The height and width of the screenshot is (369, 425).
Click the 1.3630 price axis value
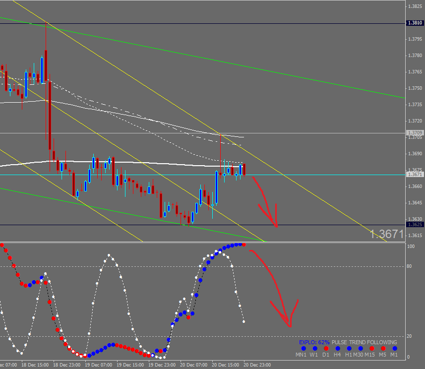pyautogui.click(x=415, y=219)
